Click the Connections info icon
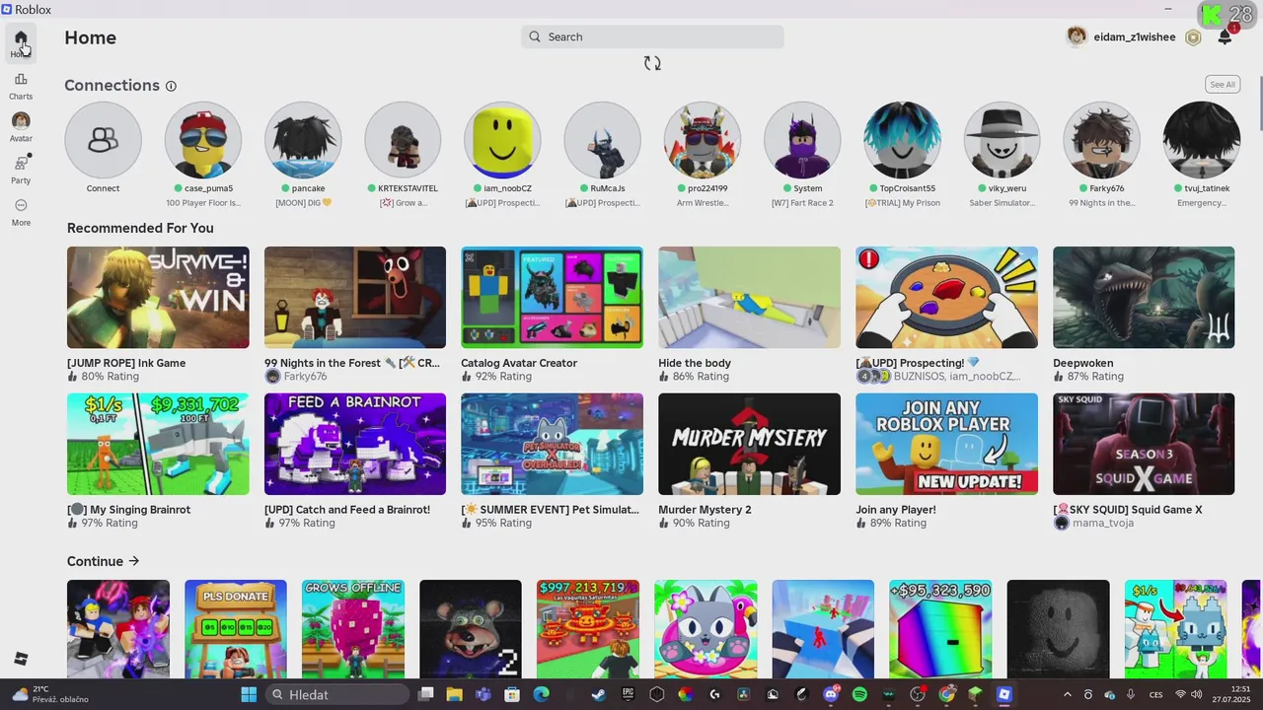Image resolution: width=1263 pixels, height=710 pixels. [x=171, y=86]
